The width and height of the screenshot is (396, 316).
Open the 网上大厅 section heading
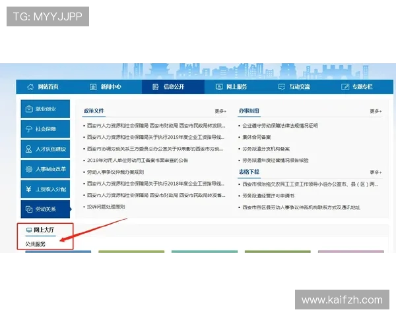(x=44, y=230)
